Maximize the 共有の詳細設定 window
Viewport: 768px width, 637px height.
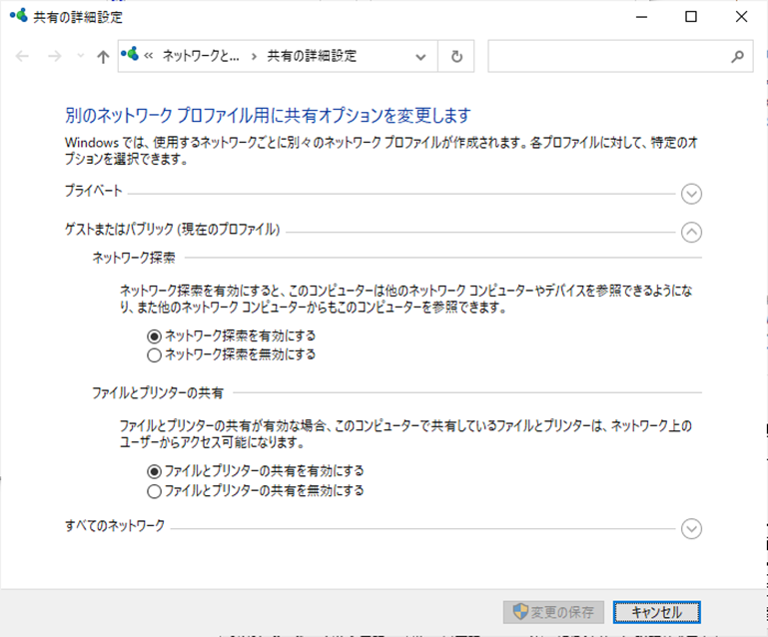[691, 17]
